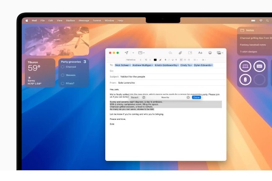Click the Send paper plane icon
The height and width of the screenshot is (181, 272).
pos(126,53)
